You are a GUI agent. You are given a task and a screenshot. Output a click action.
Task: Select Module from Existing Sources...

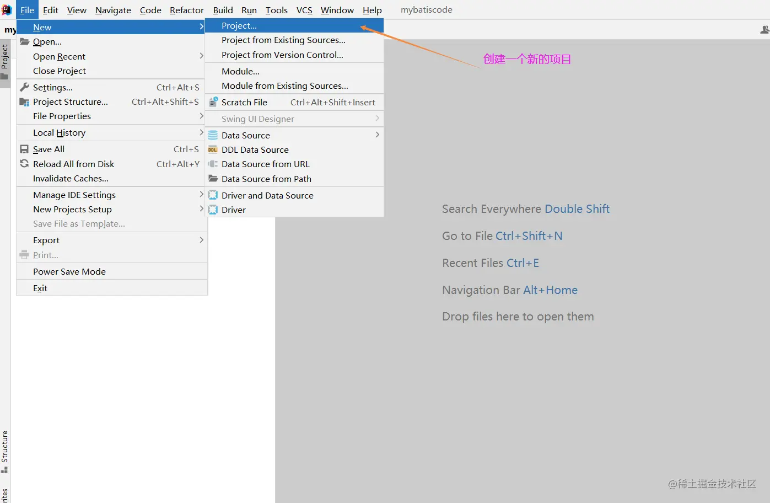point(294,85)
